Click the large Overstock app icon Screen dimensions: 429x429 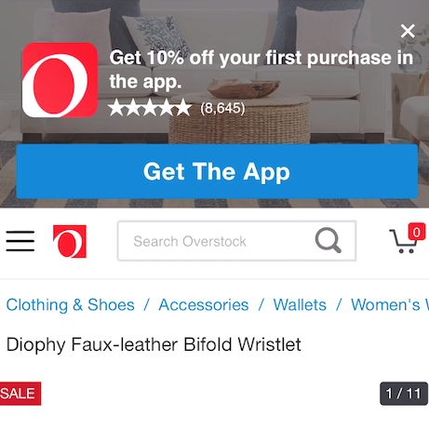tap(60, 80)
